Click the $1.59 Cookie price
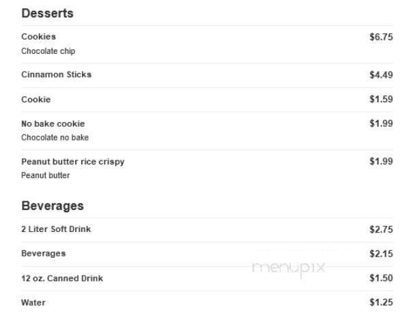The image size is (411, 324). (x=381, y=100)
